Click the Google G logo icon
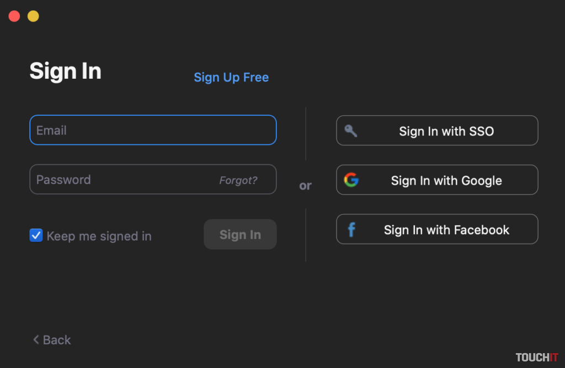 (351, 180)
